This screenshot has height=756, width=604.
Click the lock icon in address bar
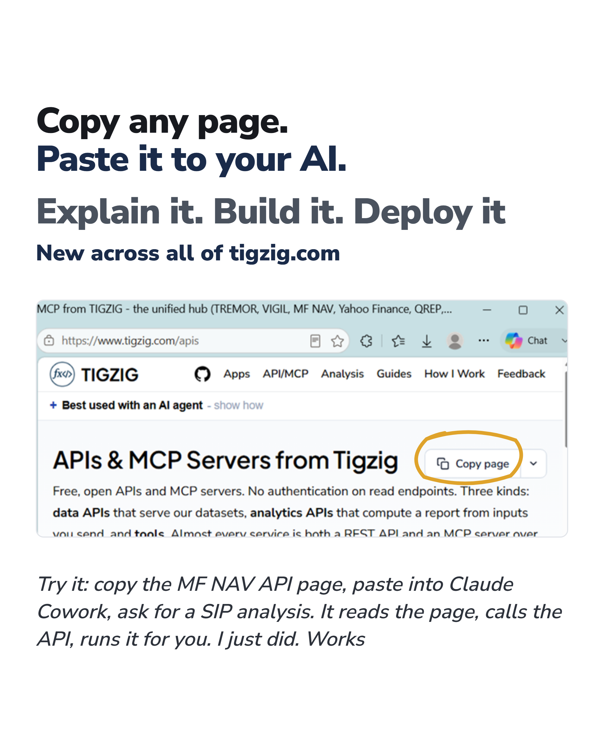49,340
